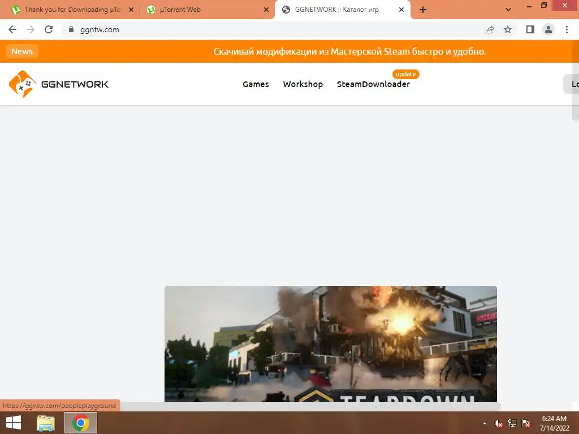579x434 pixels.
Task: Open the Games menu
Action: pyautogui.click(x=256, y=84)
